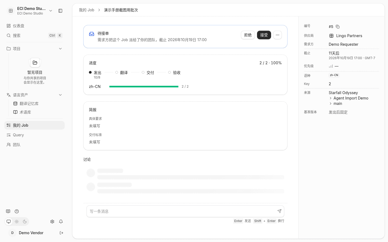The width and height of the screenshot is (388, 242).
Task: Collapse the sidebar panel toggle icon
Action: point(60,11)
